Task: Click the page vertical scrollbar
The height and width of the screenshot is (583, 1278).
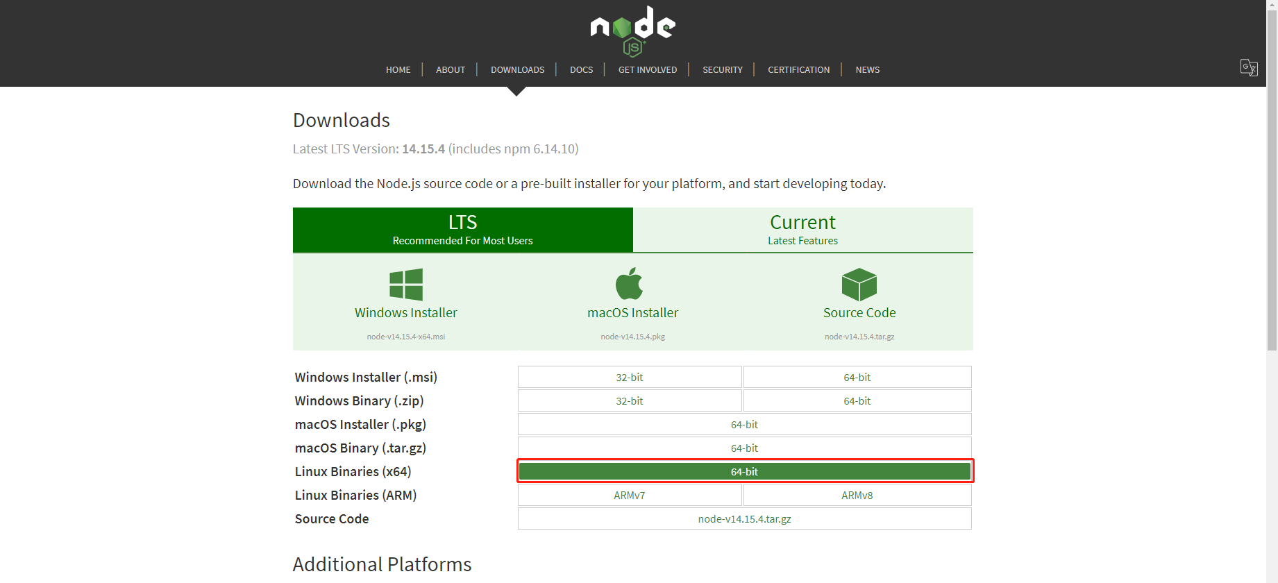Action: (x=1272, y=180)
